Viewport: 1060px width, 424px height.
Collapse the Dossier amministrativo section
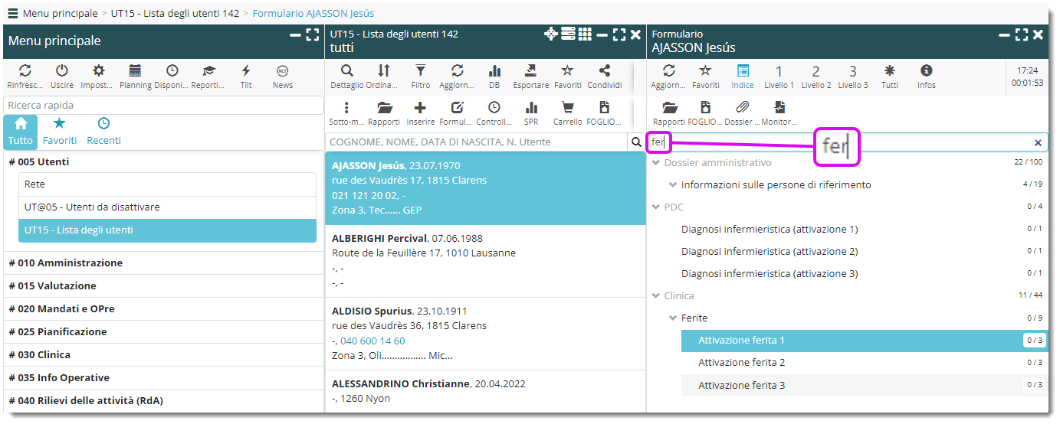coord(655,162)
